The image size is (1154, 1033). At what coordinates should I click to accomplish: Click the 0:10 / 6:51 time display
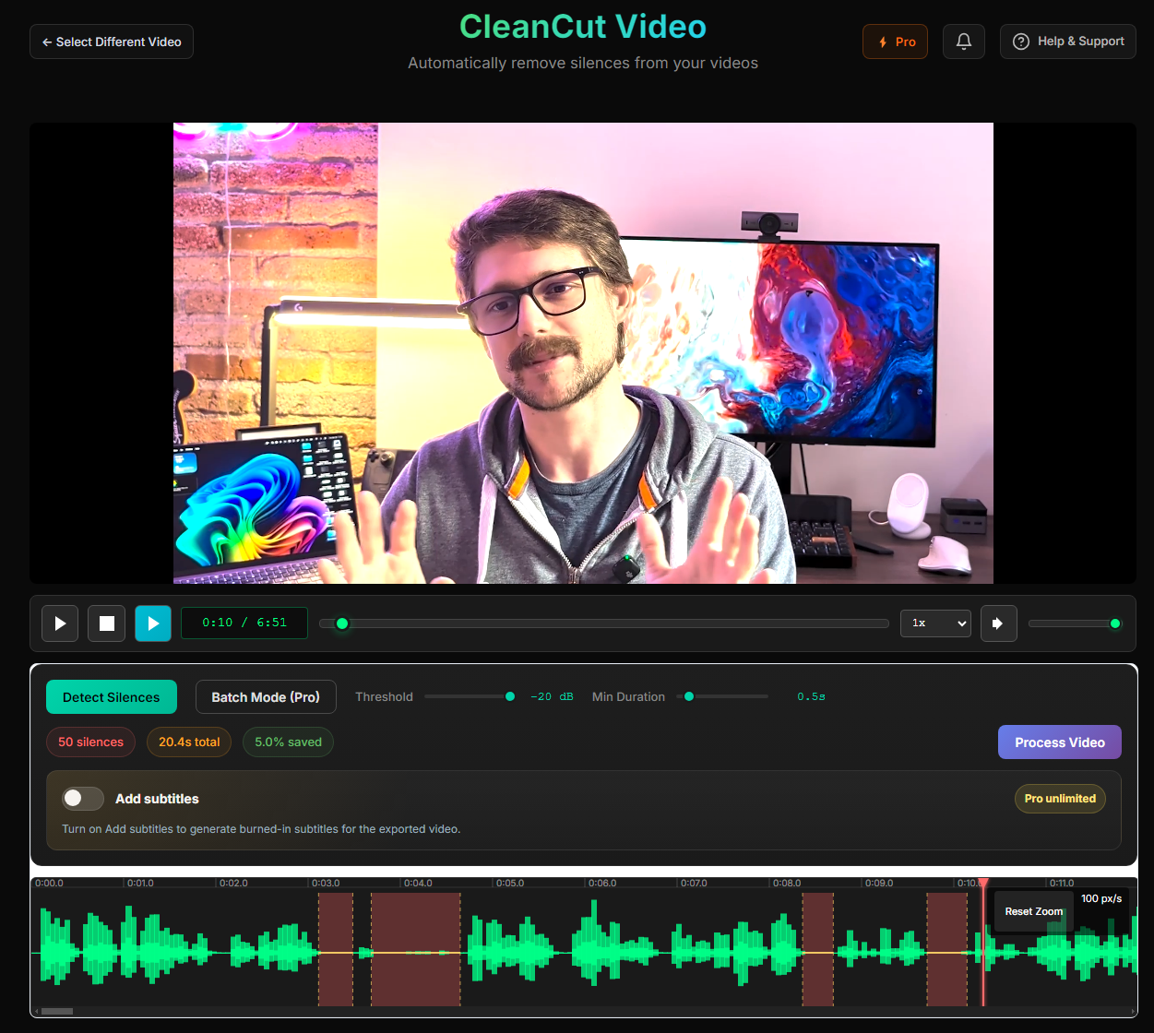pyautogui.click(x=244, y=623)
